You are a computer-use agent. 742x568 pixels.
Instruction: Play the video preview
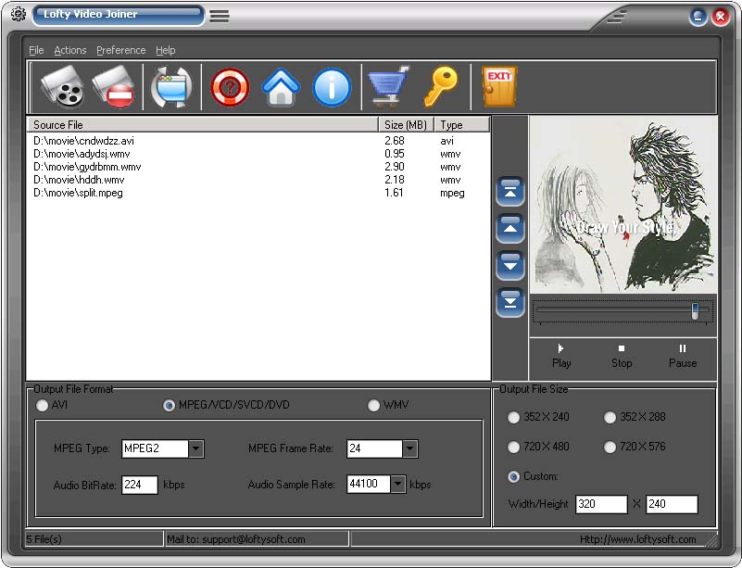coord(561,356)
